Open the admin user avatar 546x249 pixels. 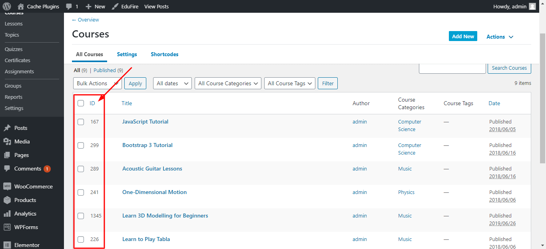(532, 6)
